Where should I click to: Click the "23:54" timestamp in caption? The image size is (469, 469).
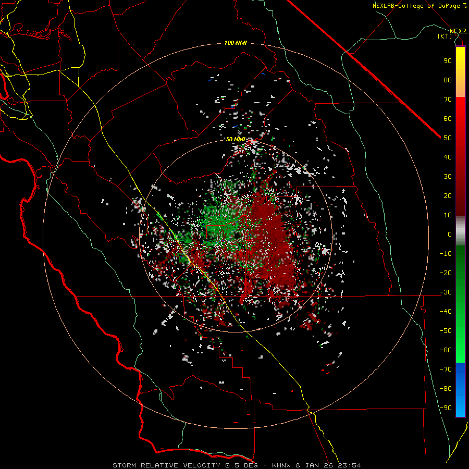point(348,465)
